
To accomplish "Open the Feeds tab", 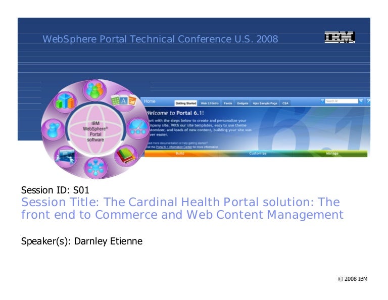I will pyautogui.click(x=228, y=103).
